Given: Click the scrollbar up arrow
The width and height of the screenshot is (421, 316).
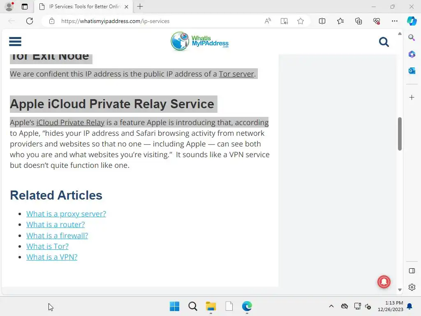Looking at the screenshot, I should click(400, 34).
